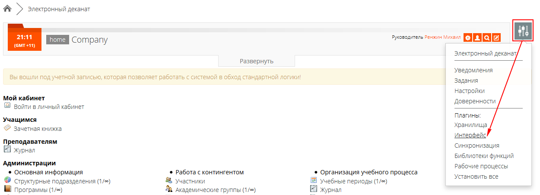The height and width of the screenshot is (195, 540).
Task: Click the Электронный деканат breadcrumb
Action: coord(59,9)
